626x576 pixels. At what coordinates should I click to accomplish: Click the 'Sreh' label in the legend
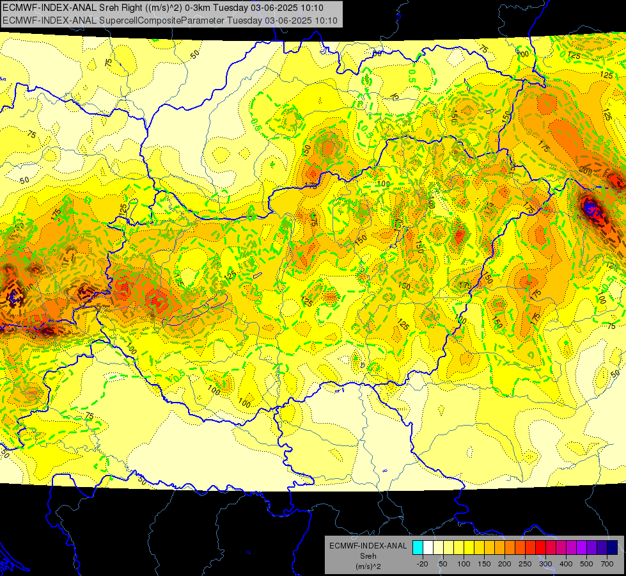(x=368, y=556)
